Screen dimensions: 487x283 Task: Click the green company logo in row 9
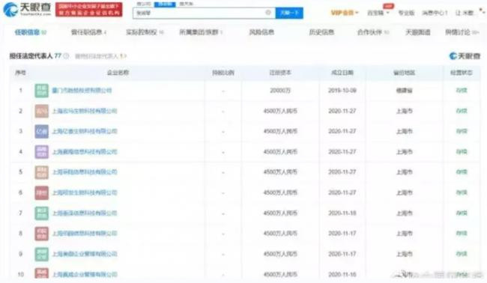pyautogui.click(x=42, y=254)
